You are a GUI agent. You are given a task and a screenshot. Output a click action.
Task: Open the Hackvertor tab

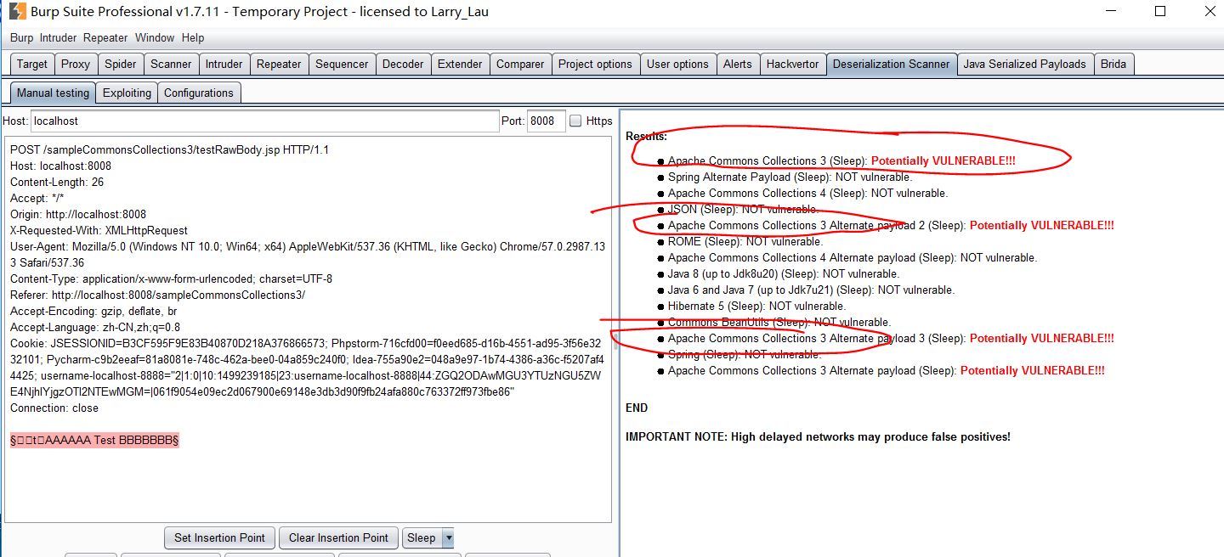(793, 64)
